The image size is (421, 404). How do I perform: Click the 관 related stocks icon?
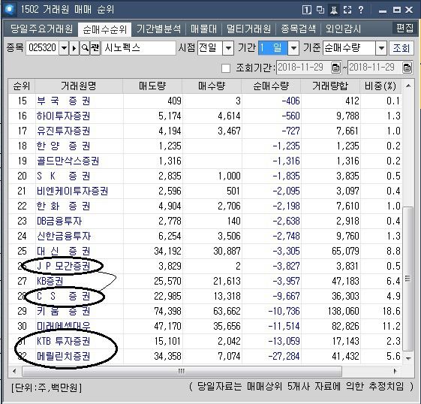click(95, 48)
